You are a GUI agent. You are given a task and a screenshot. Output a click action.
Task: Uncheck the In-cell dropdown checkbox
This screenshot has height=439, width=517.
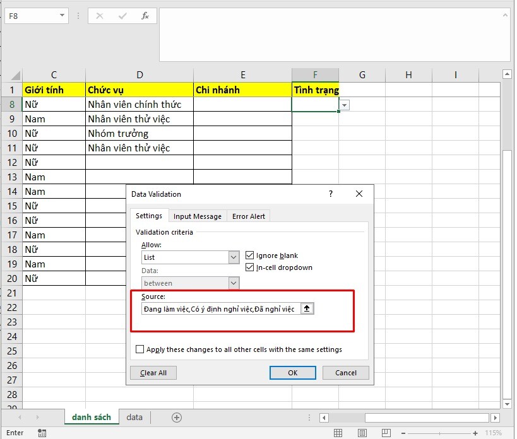[250, 267]
